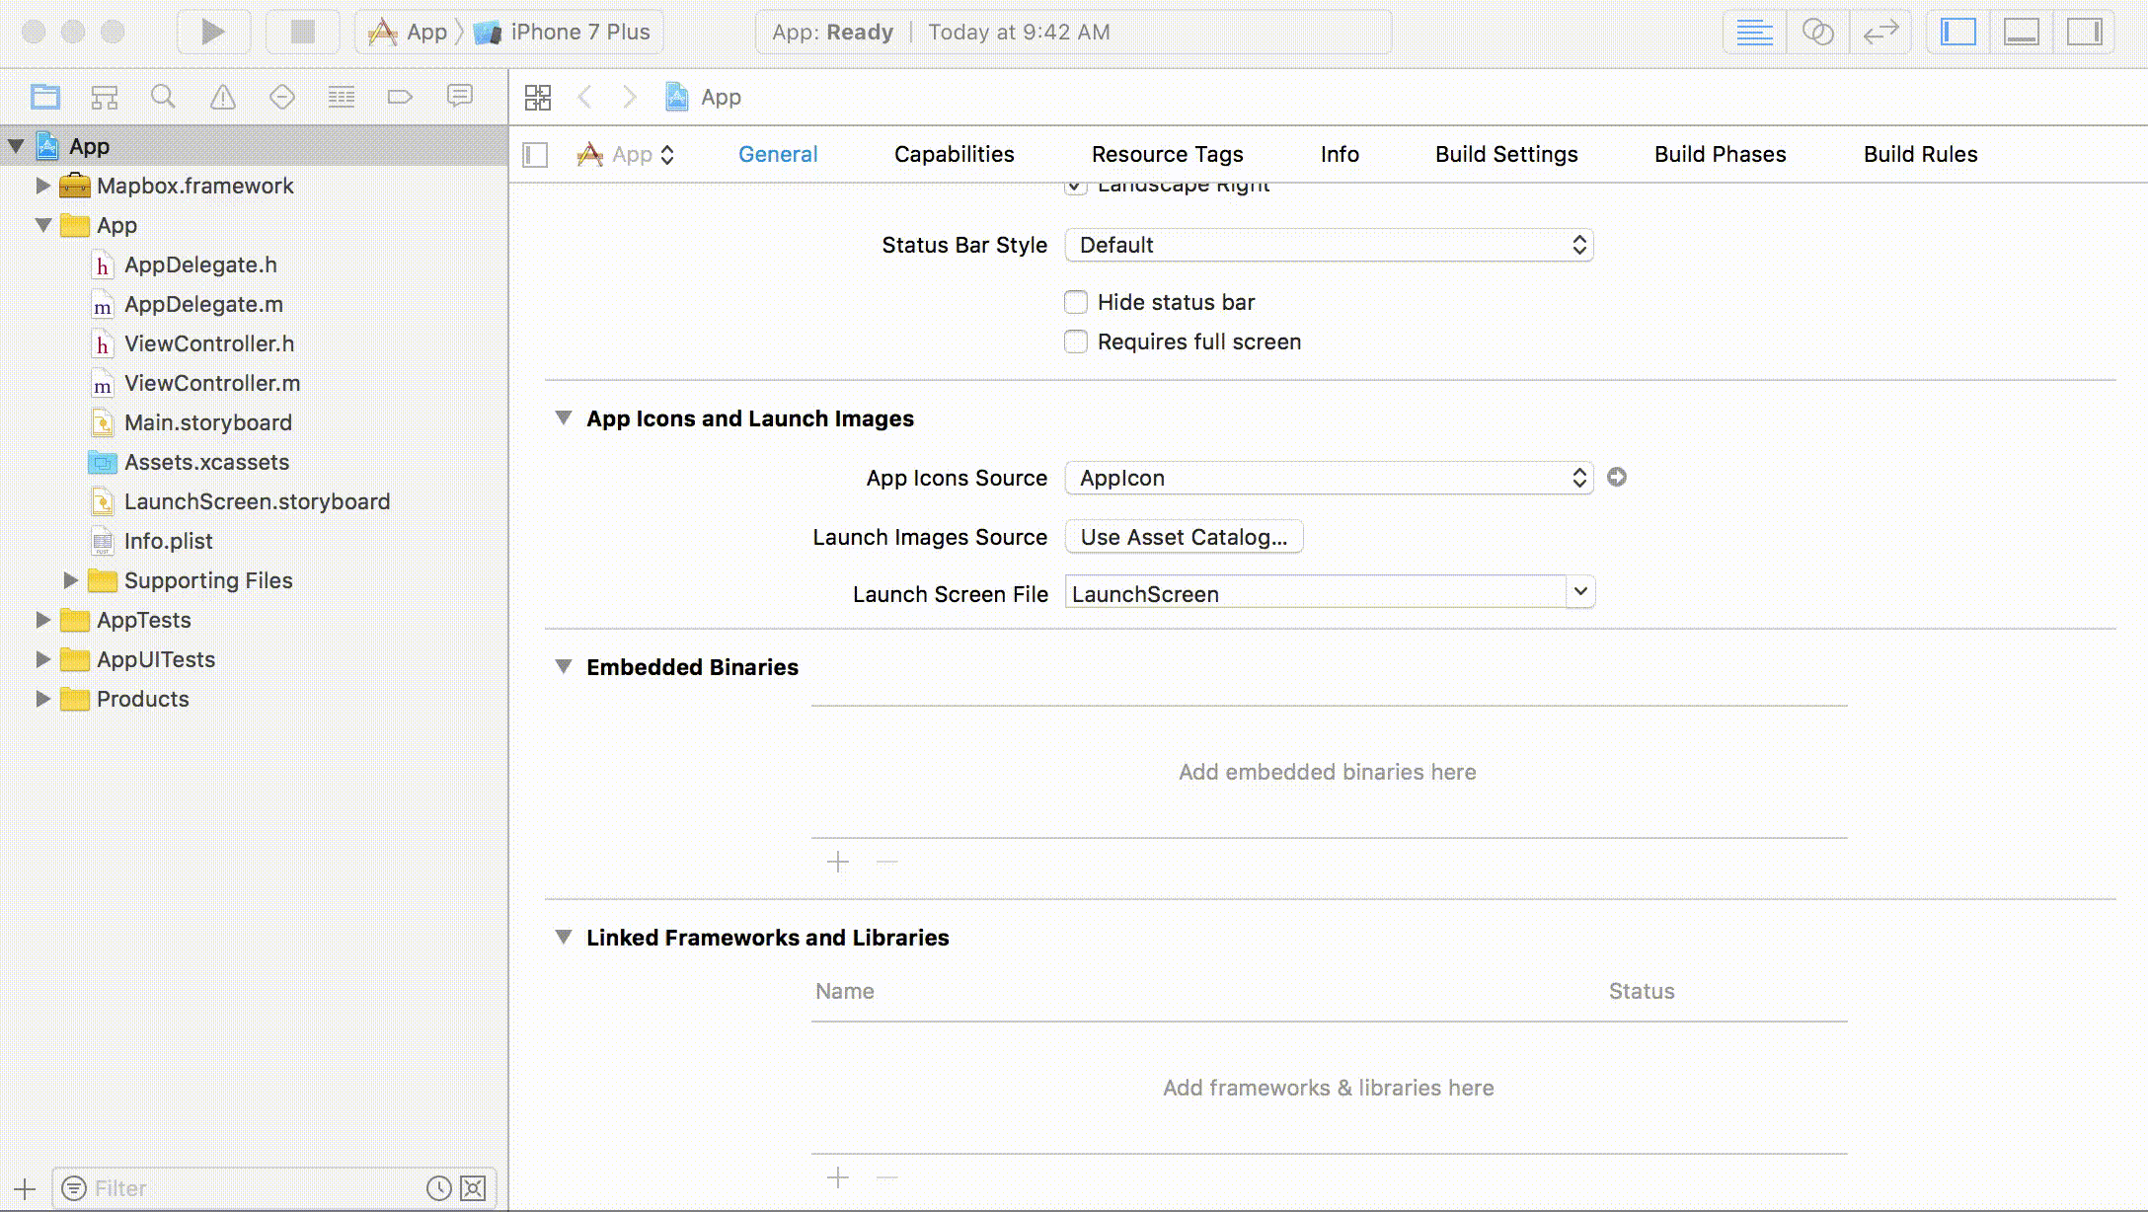Remove an embedded binary with minus
The width and height of the screenshot is (2148, 1212).
coord(887,862)
